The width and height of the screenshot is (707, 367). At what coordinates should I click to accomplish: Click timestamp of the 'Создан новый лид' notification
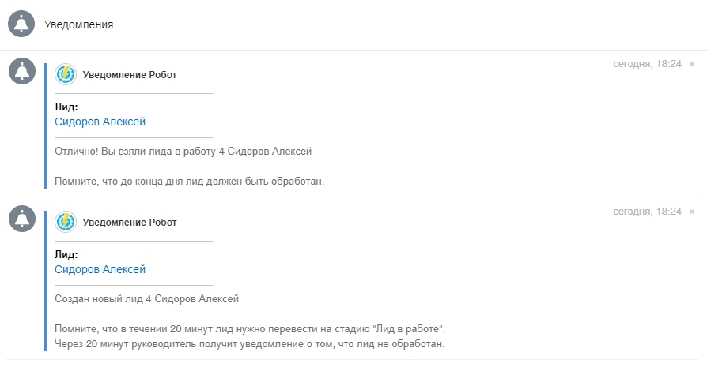pyautogui.click(x=647, y=212)
